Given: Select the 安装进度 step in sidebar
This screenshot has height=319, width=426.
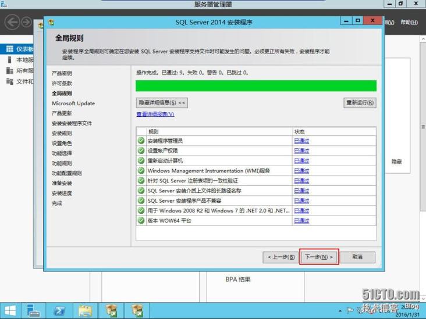Looking at the screenshot, I should (62, 193).
